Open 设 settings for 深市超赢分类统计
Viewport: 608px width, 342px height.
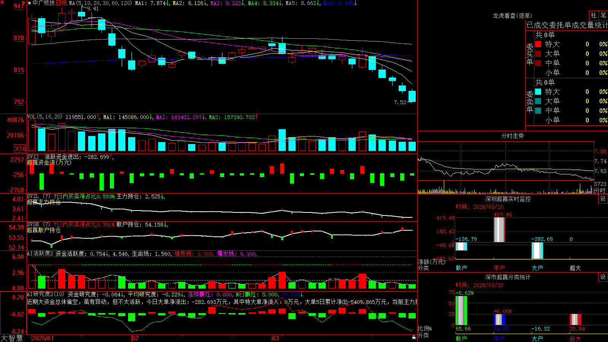603,277
